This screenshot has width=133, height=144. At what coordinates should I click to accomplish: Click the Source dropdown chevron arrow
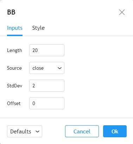tap(59, 68)
